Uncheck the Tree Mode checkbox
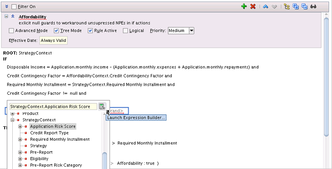Viewport: 332px width, 169px height. pyautogui.click(x=56, y=31)
